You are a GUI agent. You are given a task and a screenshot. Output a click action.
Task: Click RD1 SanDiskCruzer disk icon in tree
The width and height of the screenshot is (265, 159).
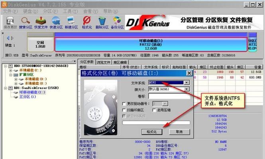click(x=11, y=88)
